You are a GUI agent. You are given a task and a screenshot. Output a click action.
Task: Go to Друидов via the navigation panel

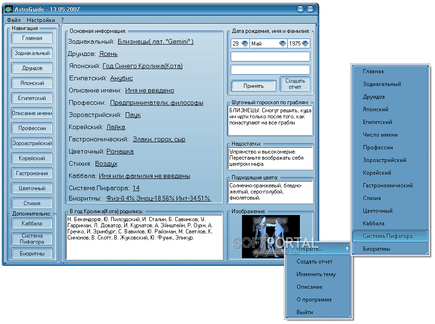click(32, 68)
